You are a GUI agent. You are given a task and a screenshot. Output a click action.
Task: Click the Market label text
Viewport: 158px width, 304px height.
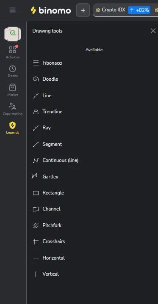pos(13,95)
